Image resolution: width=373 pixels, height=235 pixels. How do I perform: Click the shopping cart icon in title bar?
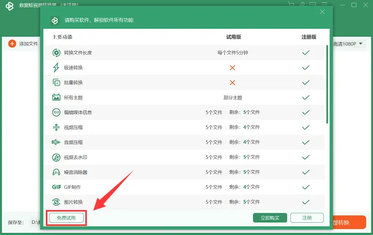[x=291, y=4]
